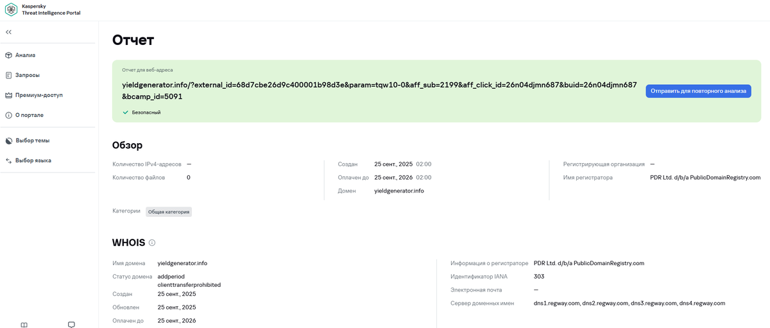
Task: Click the chat bubble icon at sidebar bottom
Action: coord(72,325)
